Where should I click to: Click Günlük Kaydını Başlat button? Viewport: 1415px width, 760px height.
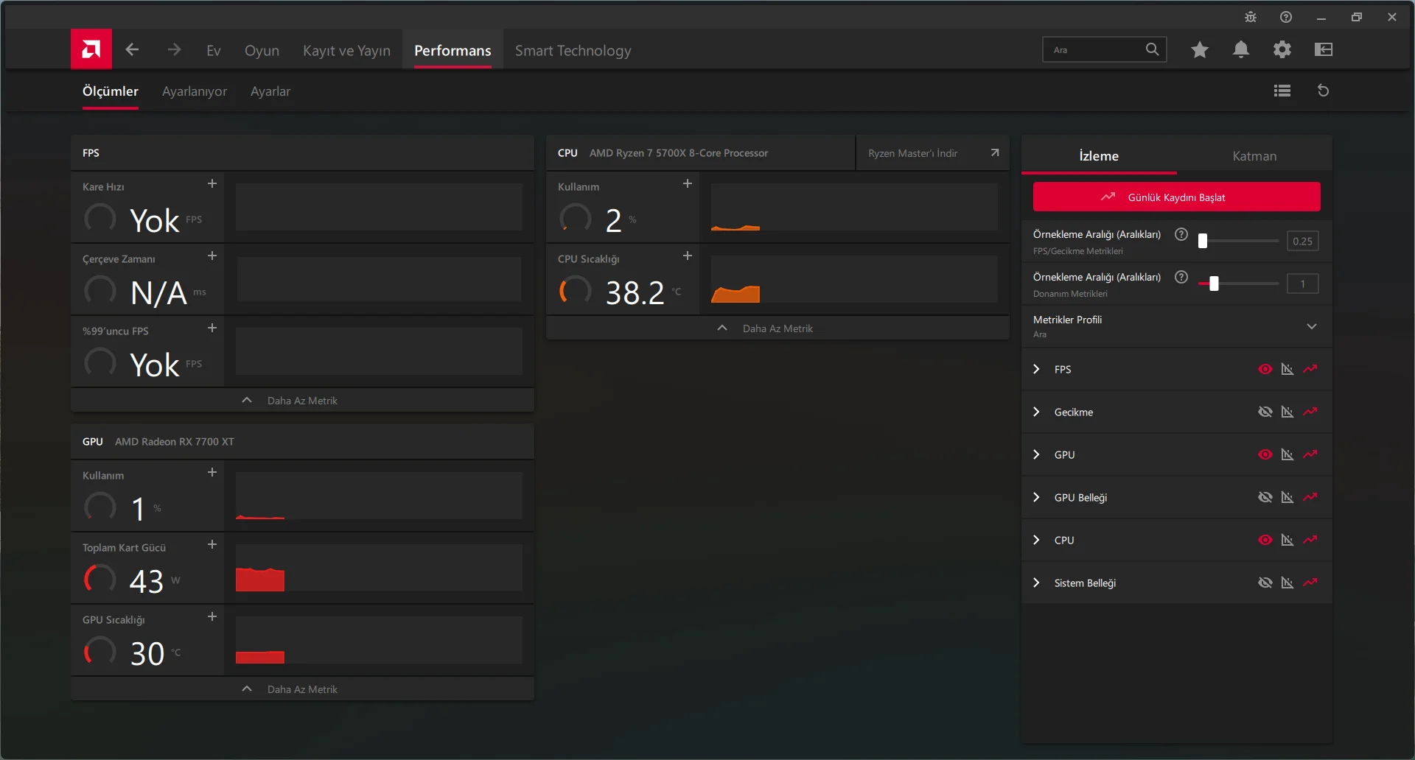1176,197
